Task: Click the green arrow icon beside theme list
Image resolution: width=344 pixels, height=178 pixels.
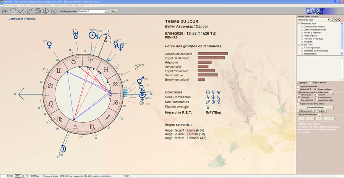Action: tap(337, 19)
